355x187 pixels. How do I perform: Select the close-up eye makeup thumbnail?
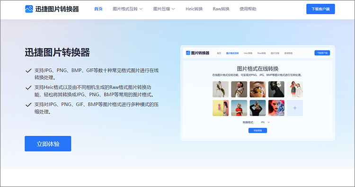pos(257,89)
